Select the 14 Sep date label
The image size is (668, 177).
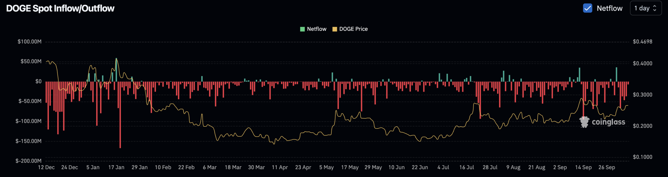(583, 167)
